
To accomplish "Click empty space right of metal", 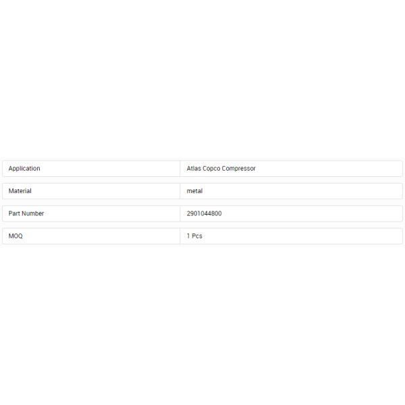I will (304, 191).
